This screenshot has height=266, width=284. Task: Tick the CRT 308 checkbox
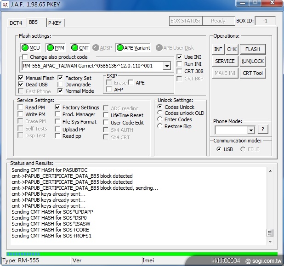[x=179, y=71]
